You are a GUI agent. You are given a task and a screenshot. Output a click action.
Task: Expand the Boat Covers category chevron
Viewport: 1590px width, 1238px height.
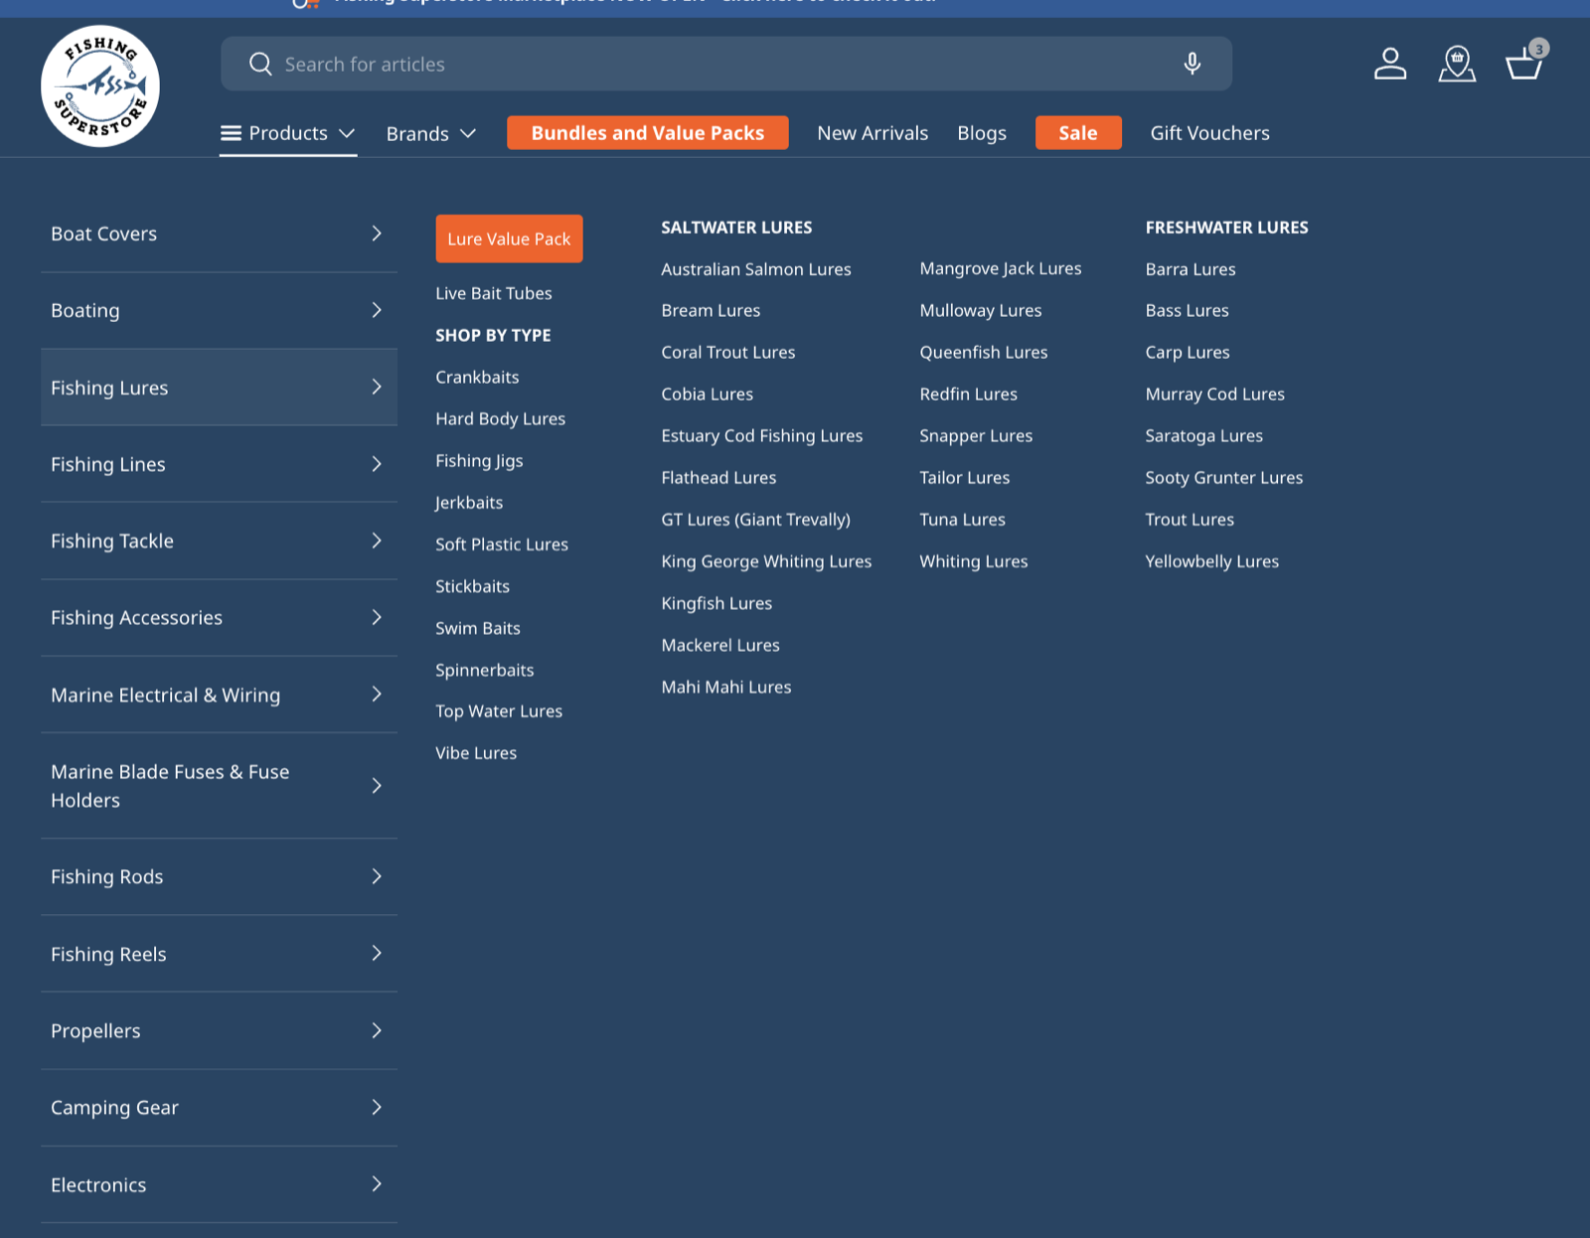coord(377,233)
